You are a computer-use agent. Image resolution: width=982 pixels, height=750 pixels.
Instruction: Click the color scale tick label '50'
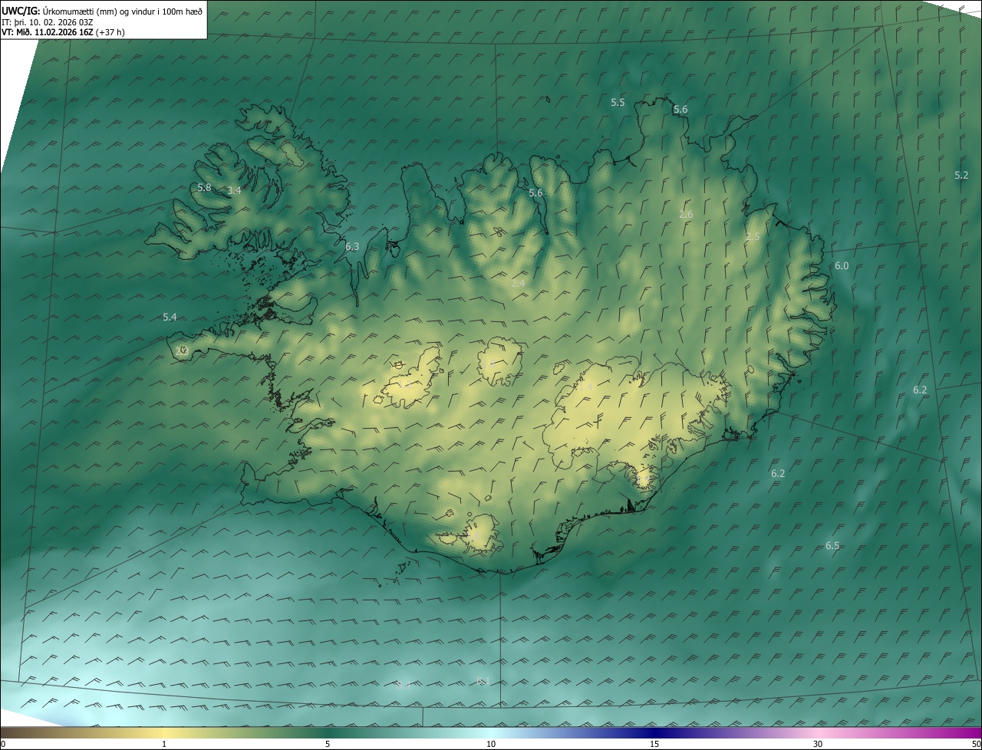pos(976,744)
